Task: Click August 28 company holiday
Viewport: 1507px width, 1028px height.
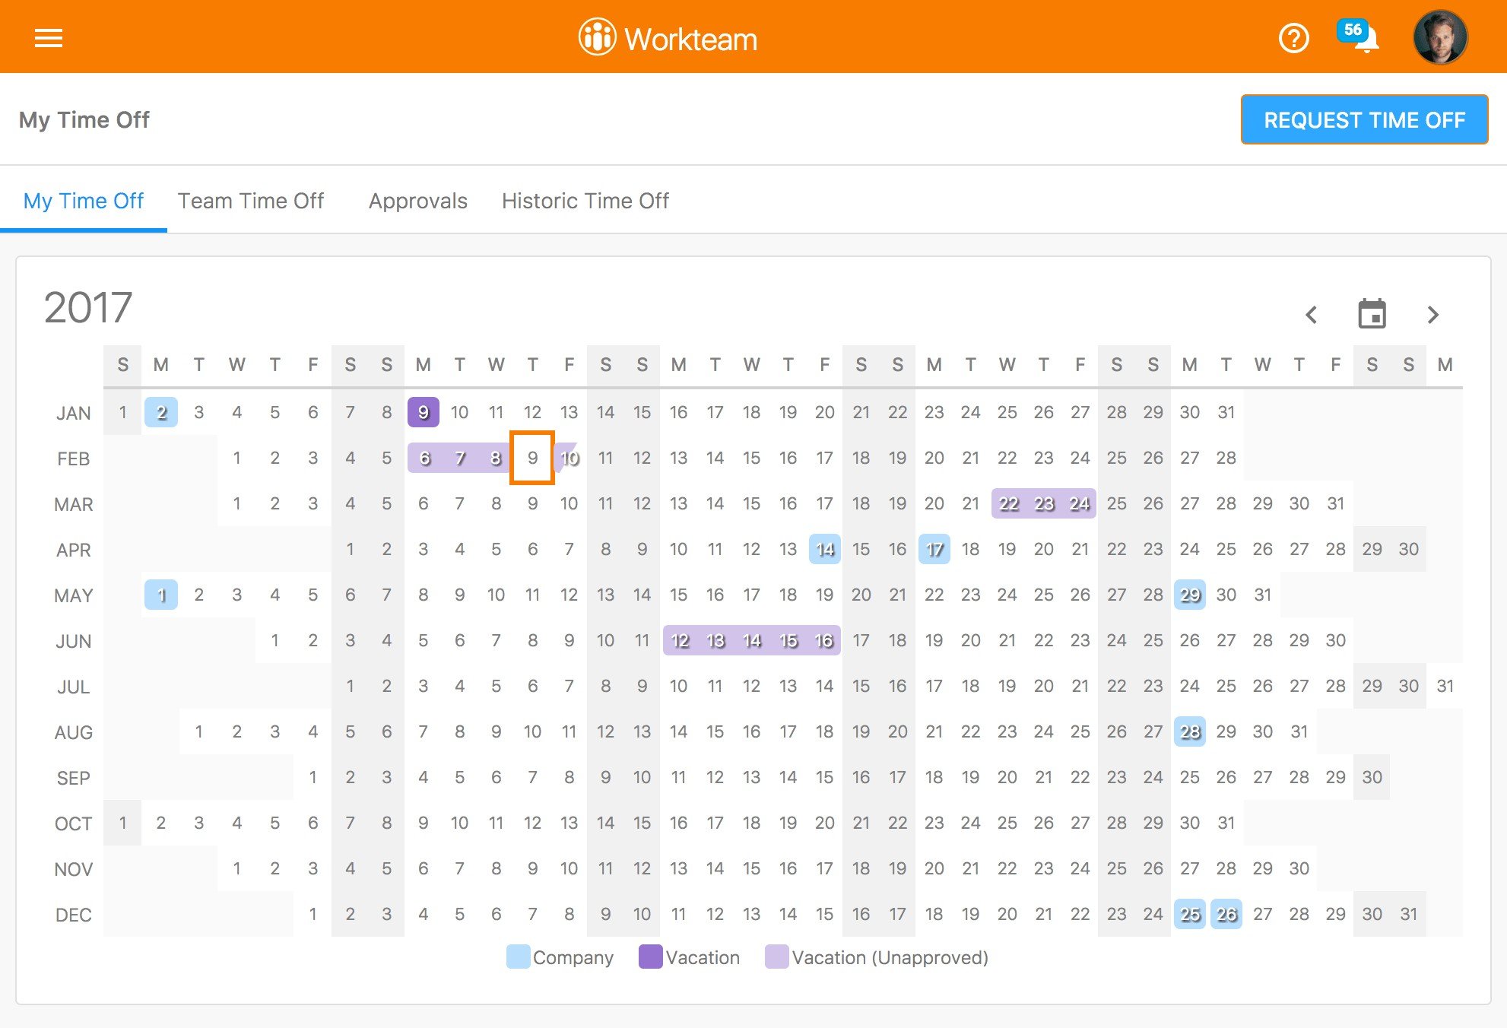Action: click(1190, 731)
